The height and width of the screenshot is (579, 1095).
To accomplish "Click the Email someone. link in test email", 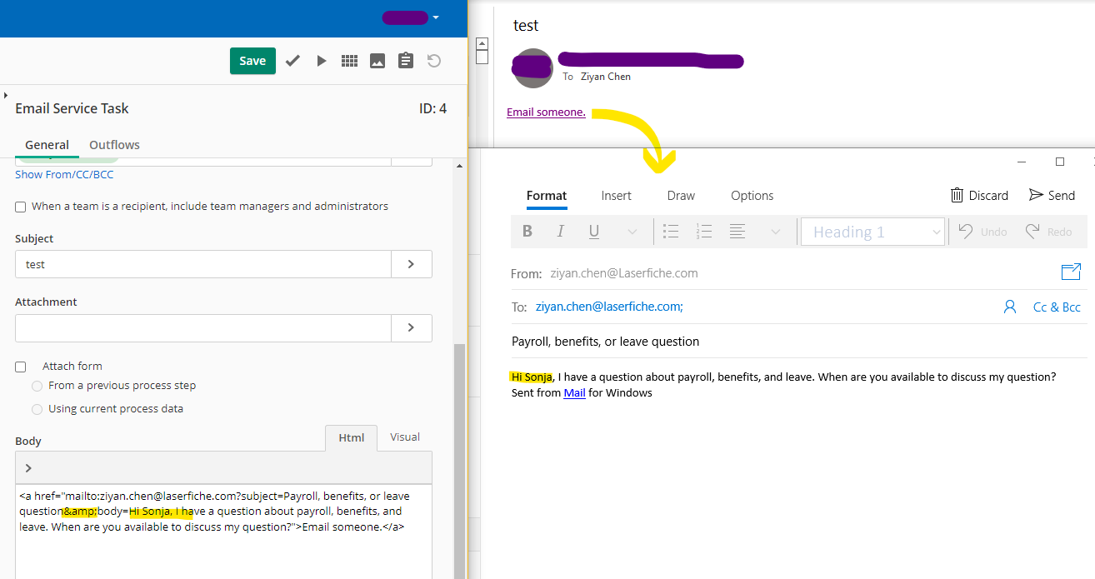I will [x=546, y=112].
